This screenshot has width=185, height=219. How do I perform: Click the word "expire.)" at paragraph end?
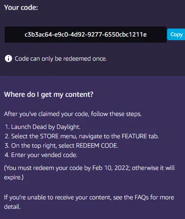coord(14,178)
